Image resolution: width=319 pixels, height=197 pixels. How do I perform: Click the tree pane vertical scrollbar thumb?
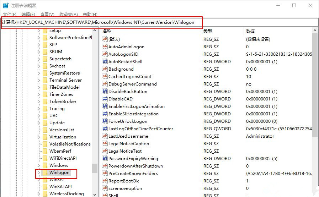coord(95,168)
